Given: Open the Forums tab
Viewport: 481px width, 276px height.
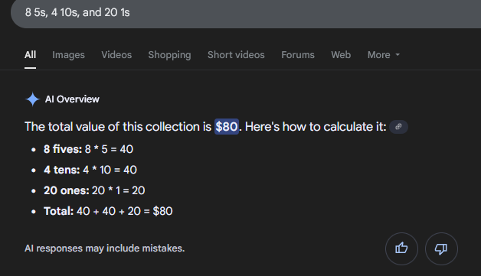Looking at the screenshot, I should pyautogui.click(x=298, y=55).
